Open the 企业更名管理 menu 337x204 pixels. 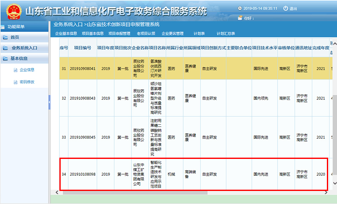pyautogui.click(x=173, y=33)
